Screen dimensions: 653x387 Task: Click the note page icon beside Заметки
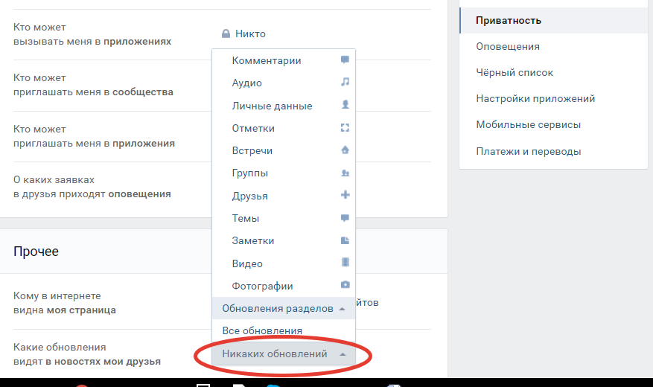tap(345, 241)
